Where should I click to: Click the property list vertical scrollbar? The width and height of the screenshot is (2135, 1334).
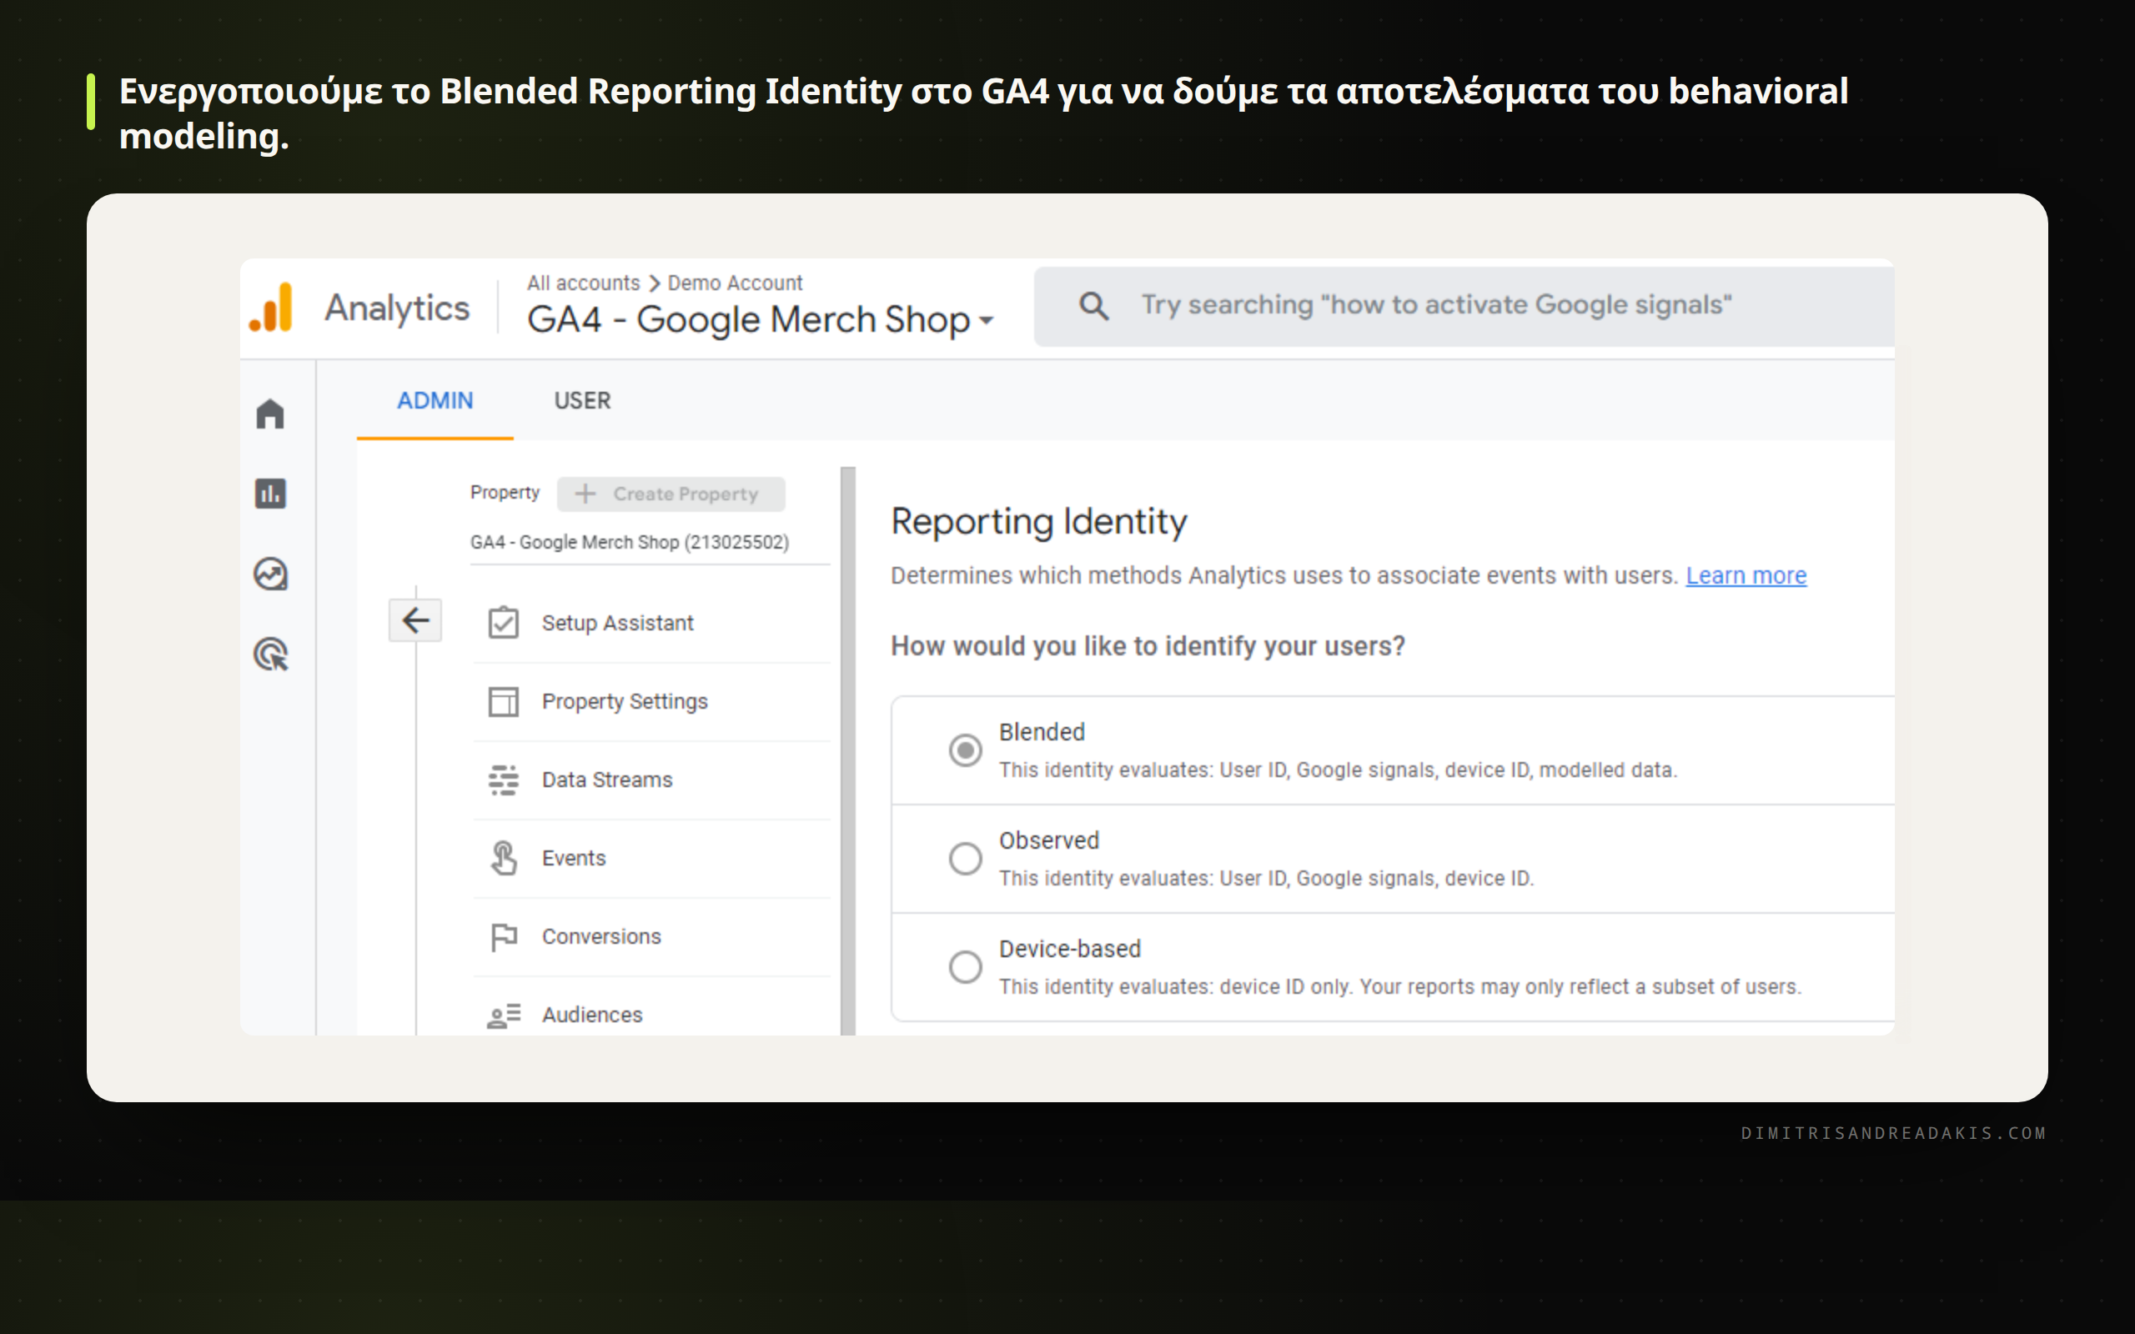point(848,750)
